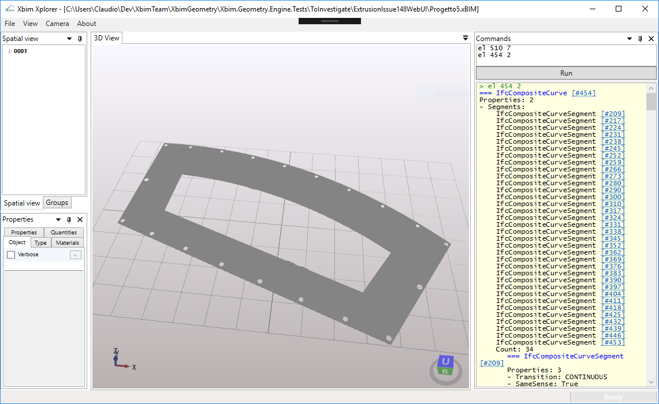659x404 pixels.
Task: Pin the Spatial view panel
Action: point(79,38)
